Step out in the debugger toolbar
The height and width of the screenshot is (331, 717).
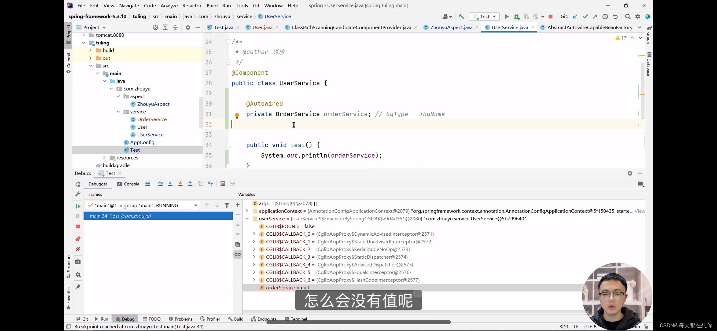coord(190,184)
